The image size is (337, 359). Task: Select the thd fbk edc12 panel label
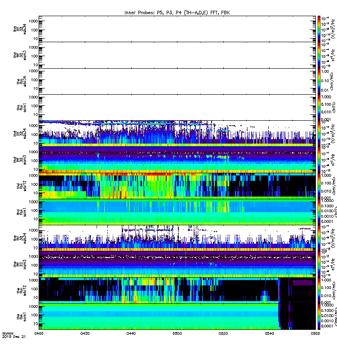[22, 186]
